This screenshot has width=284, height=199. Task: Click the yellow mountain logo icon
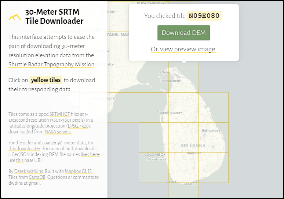coord(15,17)
